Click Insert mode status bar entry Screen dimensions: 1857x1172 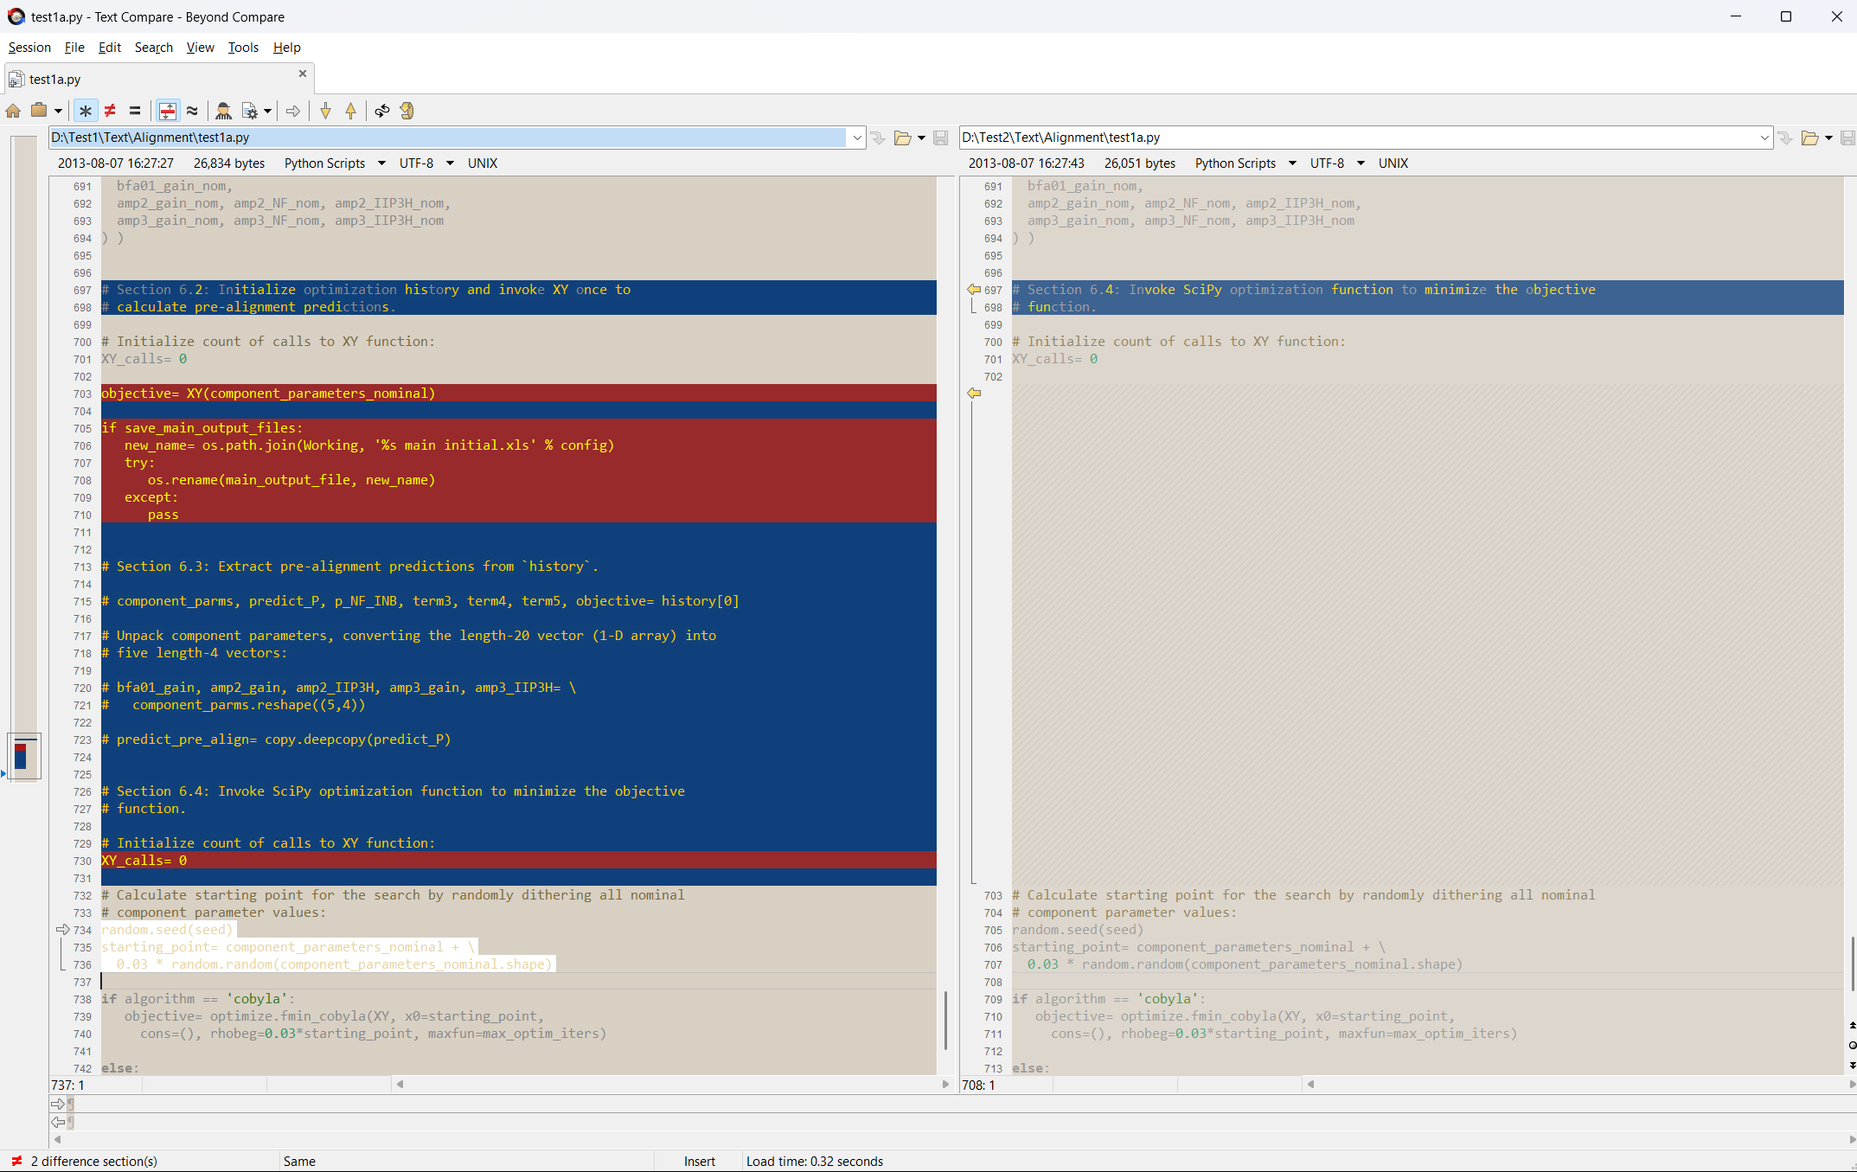click(x=700, y=1162)
